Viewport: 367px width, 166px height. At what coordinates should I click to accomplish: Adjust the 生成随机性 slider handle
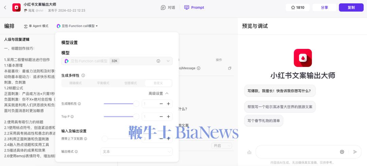click(x=136, y=104)
